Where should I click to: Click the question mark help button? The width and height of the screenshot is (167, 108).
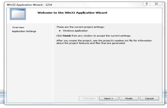[146, 4]
